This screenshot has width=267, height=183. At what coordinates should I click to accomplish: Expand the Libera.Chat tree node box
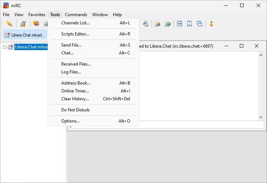pos(5,47)
